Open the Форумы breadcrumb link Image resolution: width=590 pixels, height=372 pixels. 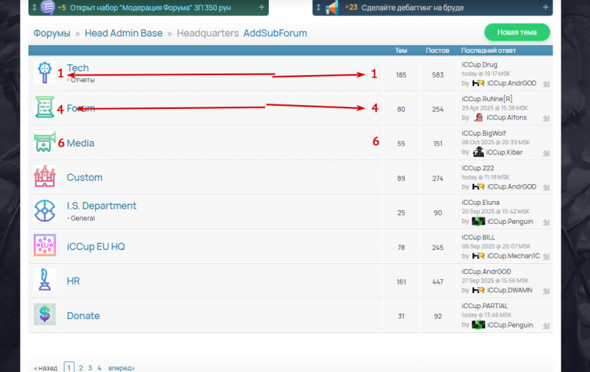[52, 33]
